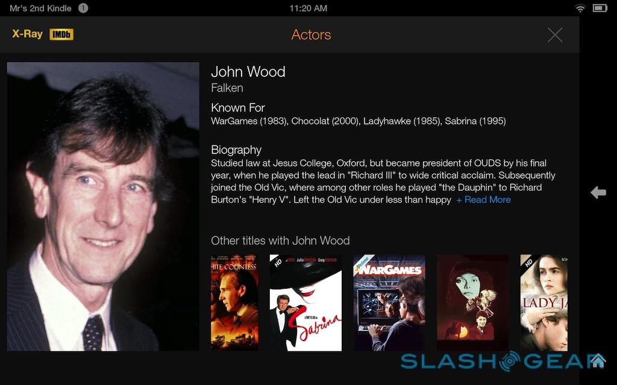Open The White Countess poster

pos(234,303)
